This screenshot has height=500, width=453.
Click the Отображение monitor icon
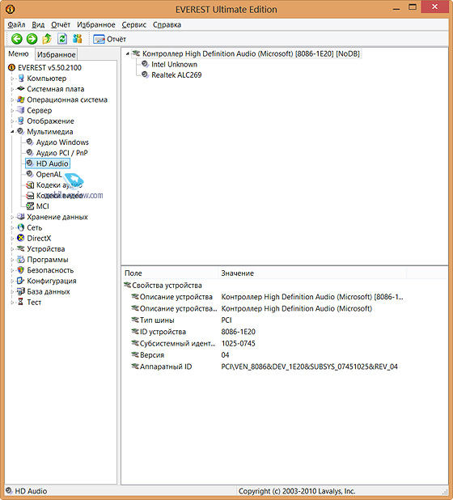[x=21, y=121]
